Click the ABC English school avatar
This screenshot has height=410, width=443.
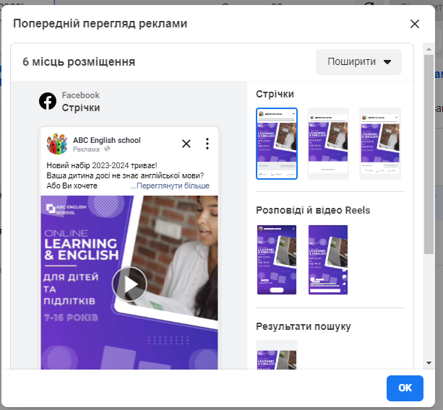click(x=57, y=144)
